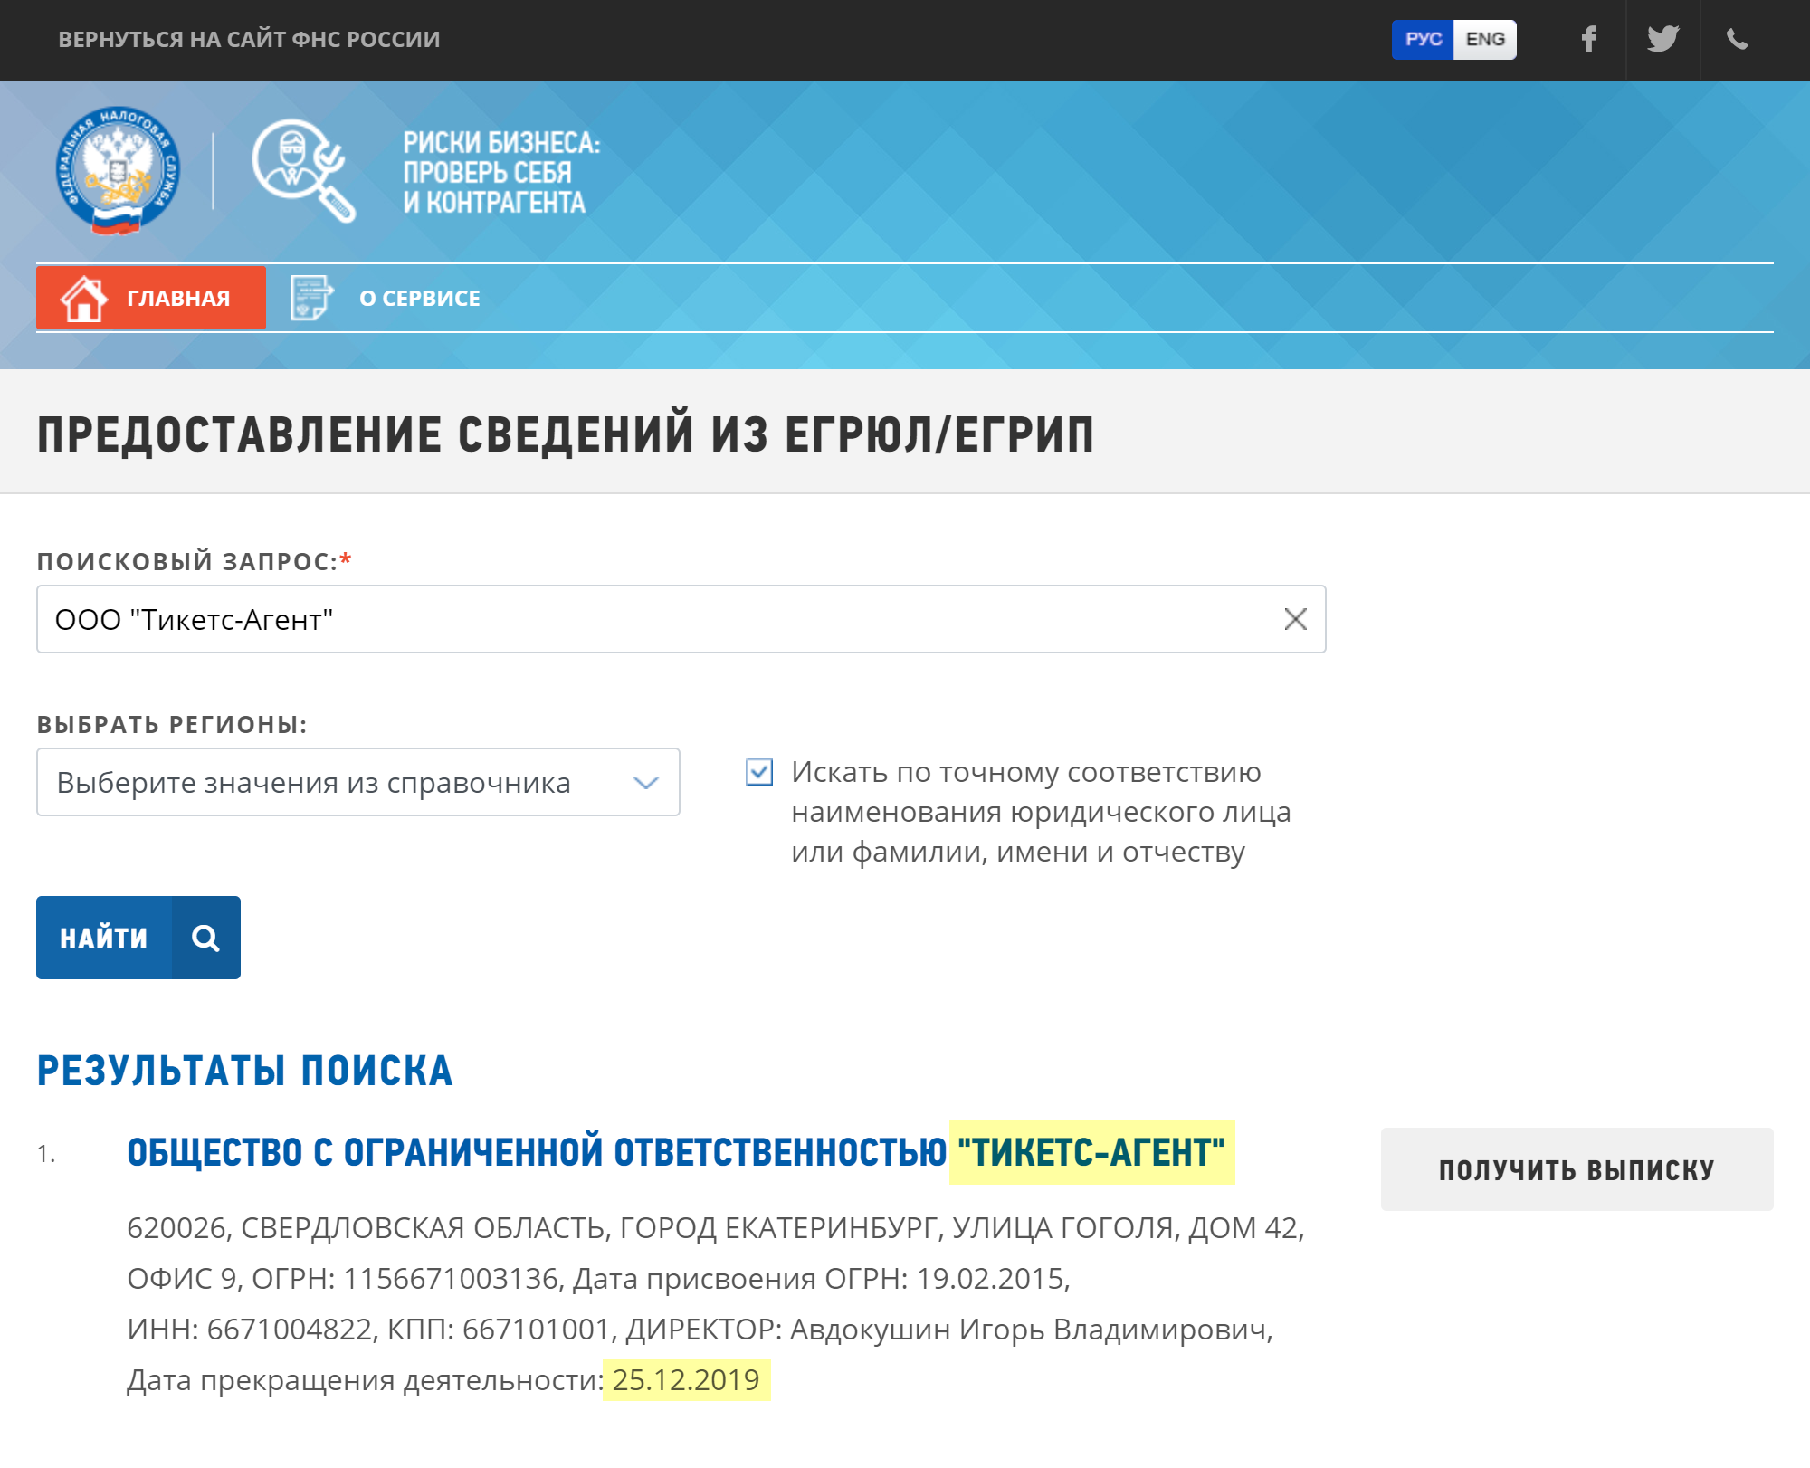The height and width of the screenshot is (1468, 1810).
Task: Open the Twitter icon link
Action: point(1663,39)
